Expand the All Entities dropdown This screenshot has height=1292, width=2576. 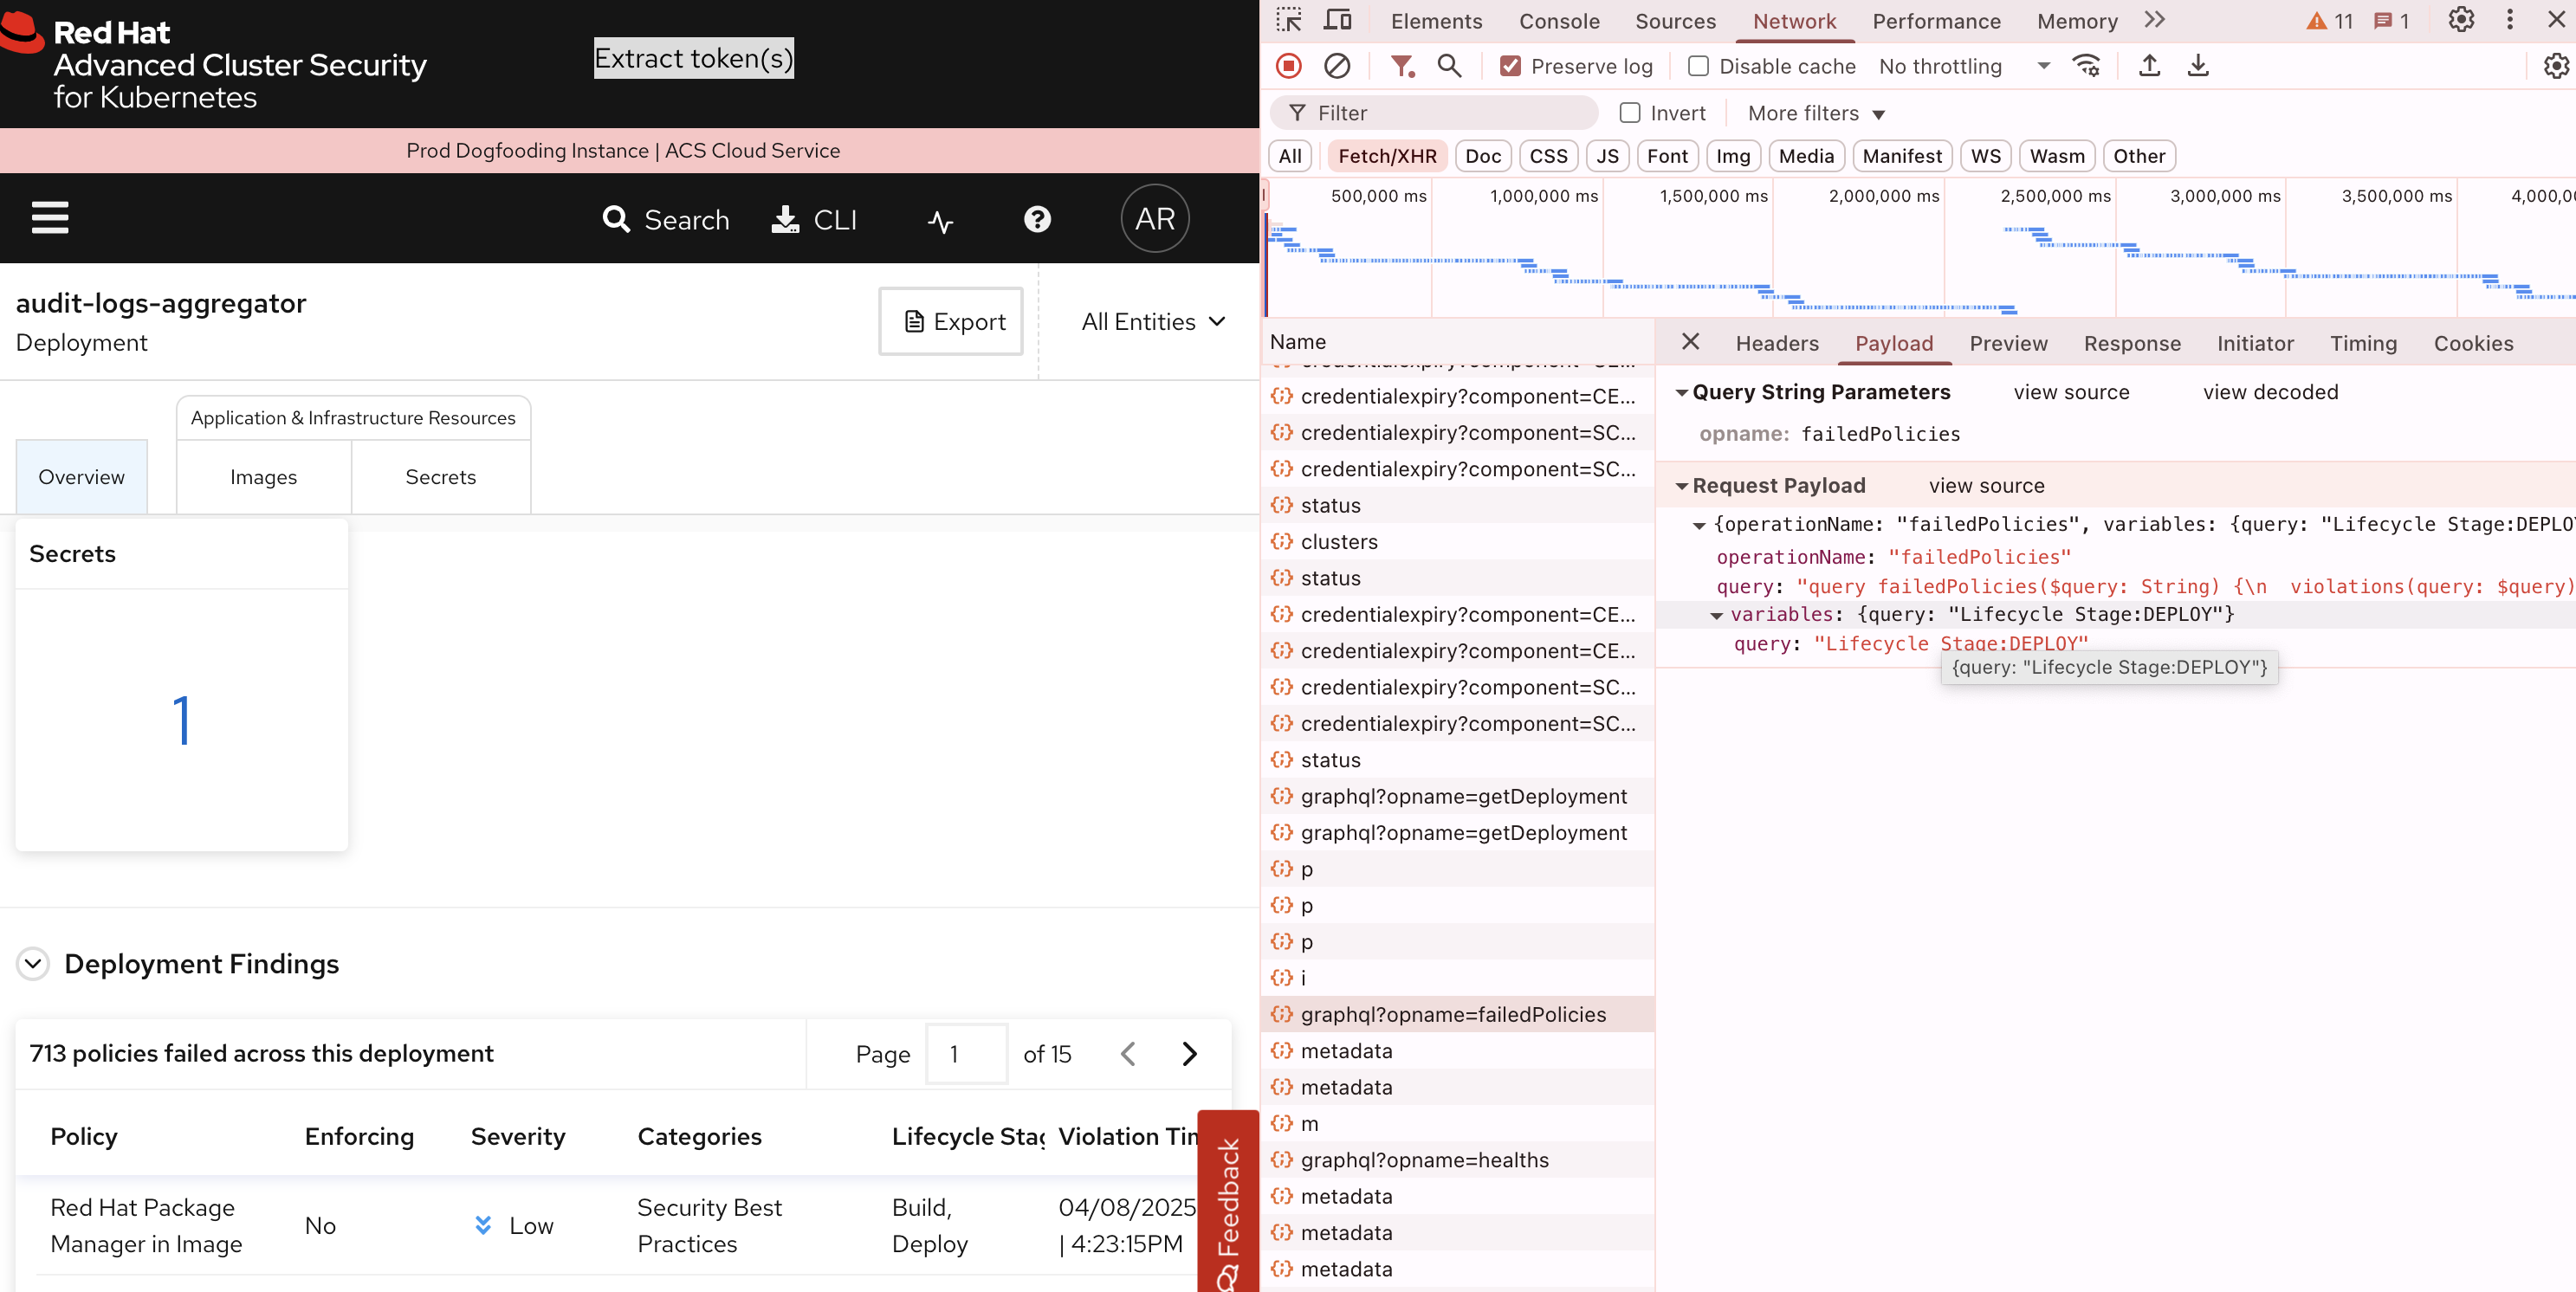[1153, 321]
